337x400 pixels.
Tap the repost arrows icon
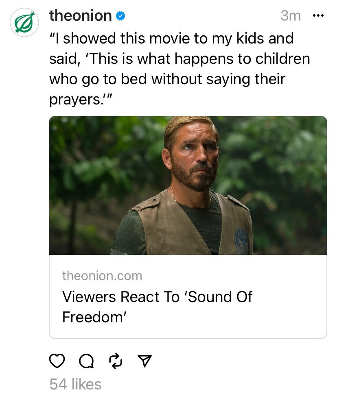(x=115, y=361)
